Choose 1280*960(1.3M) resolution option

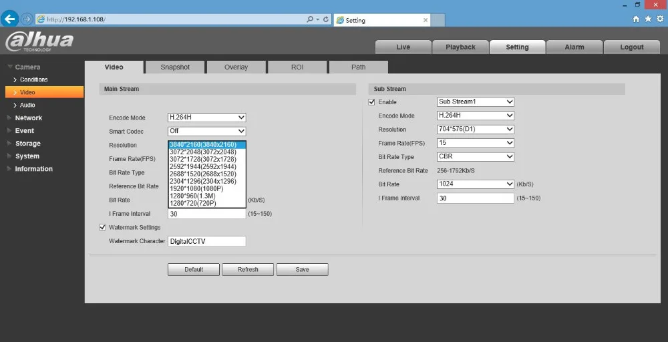207,196
